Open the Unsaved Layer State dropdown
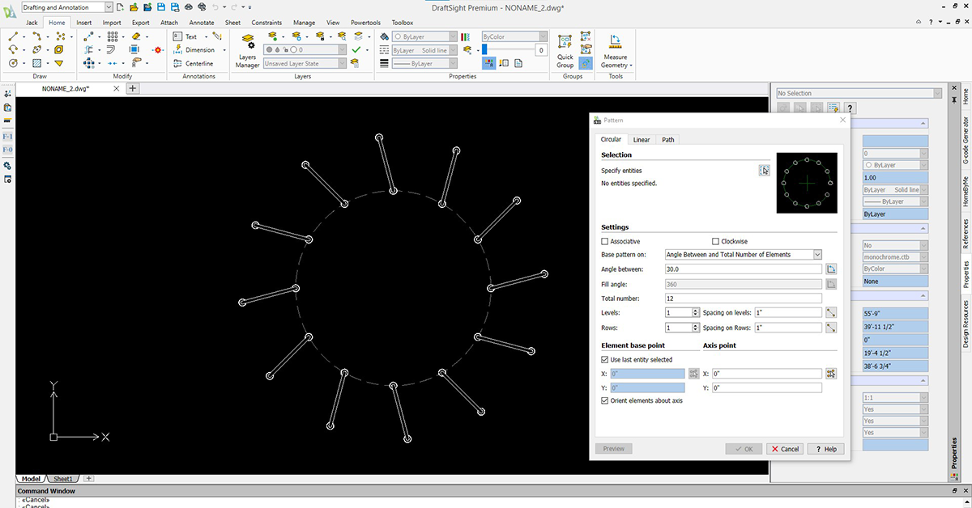The height and width of the screenshot is (508, 972). pyautogui.click(x=343, y=63)
